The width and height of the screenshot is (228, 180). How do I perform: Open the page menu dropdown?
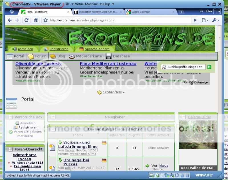(205, 20)
